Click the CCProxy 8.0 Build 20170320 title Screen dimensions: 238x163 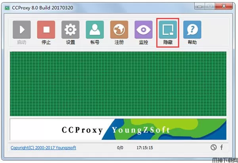[x=42, y=8]
